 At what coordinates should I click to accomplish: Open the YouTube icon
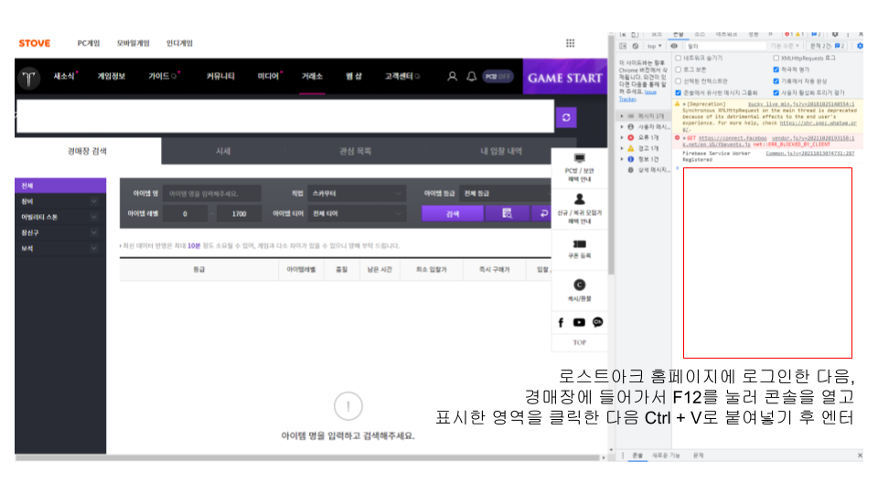[579, 322]
